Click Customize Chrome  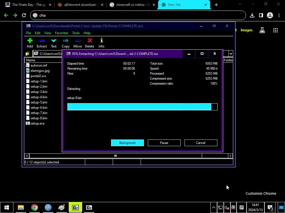click(261, 193)
